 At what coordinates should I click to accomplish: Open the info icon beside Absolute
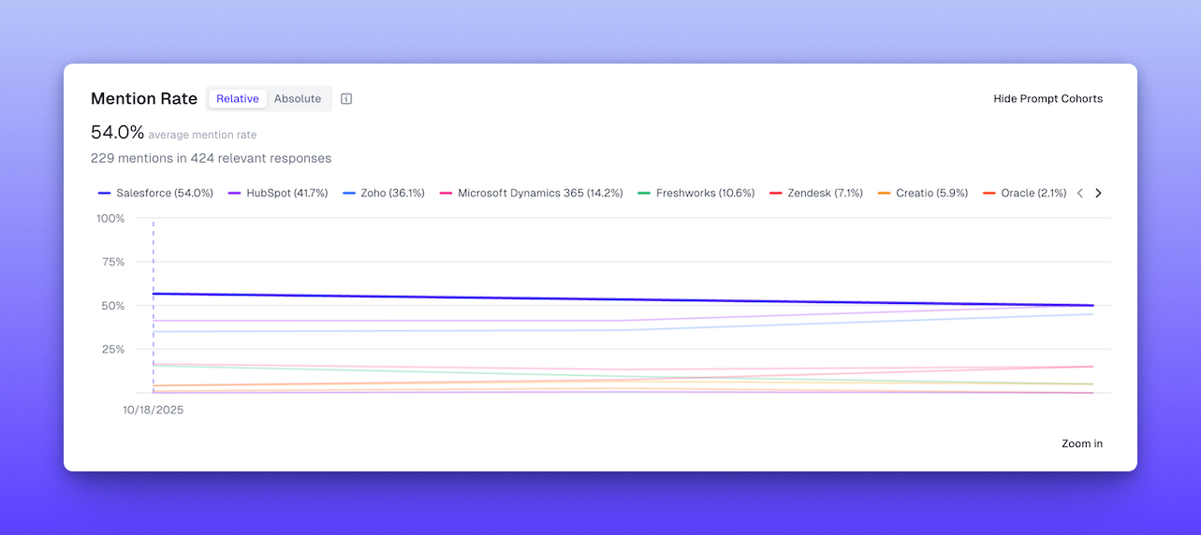pos(346,99)
